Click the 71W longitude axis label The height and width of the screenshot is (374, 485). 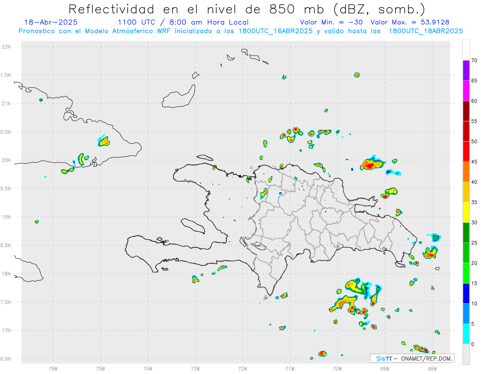(290, 368)
